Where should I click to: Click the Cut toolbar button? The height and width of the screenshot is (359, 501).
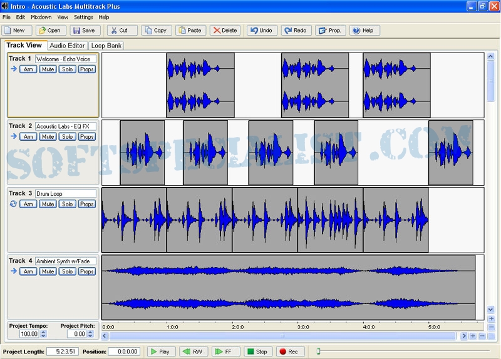click(x=121, y=30)
